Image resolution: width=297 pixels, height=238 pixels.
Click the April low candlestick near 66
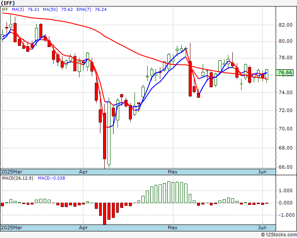tap(104, 136)
